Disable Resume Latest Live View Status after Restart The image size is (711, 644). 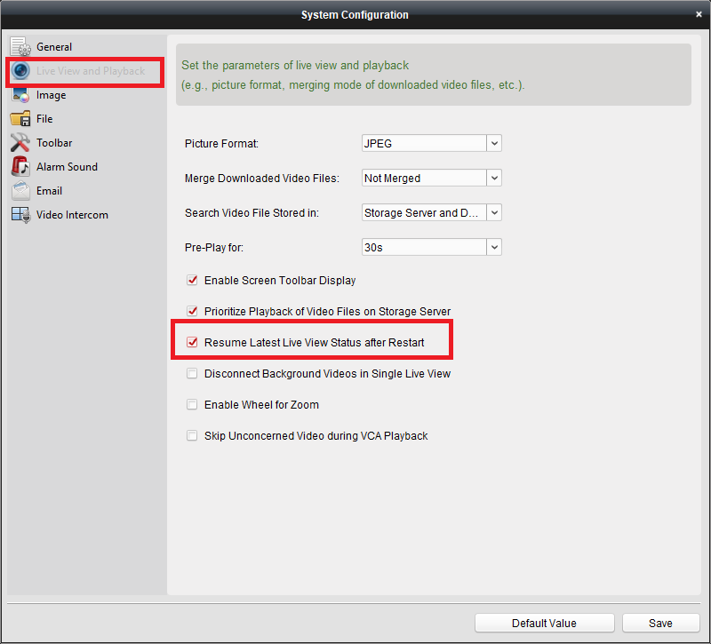point(192,343)
